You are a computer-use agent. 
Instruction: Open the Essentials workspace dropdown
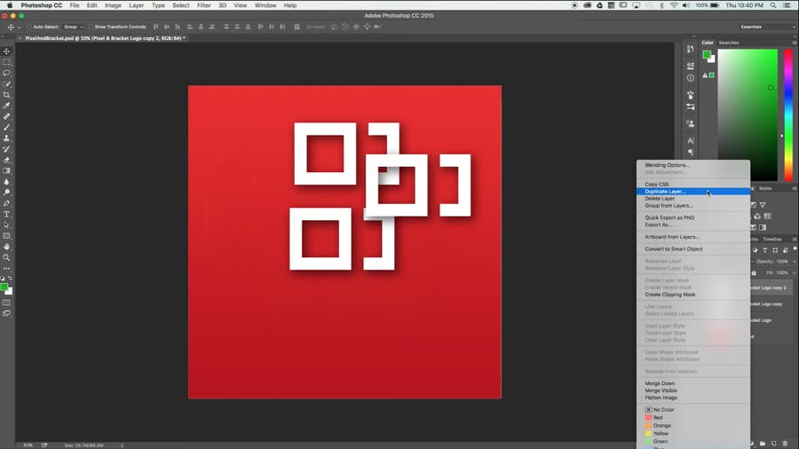767,27
